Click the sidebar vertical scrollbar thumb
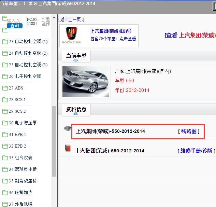Image resolution: width=216 pixels, height=207 pixels. (x=54, y=141)
